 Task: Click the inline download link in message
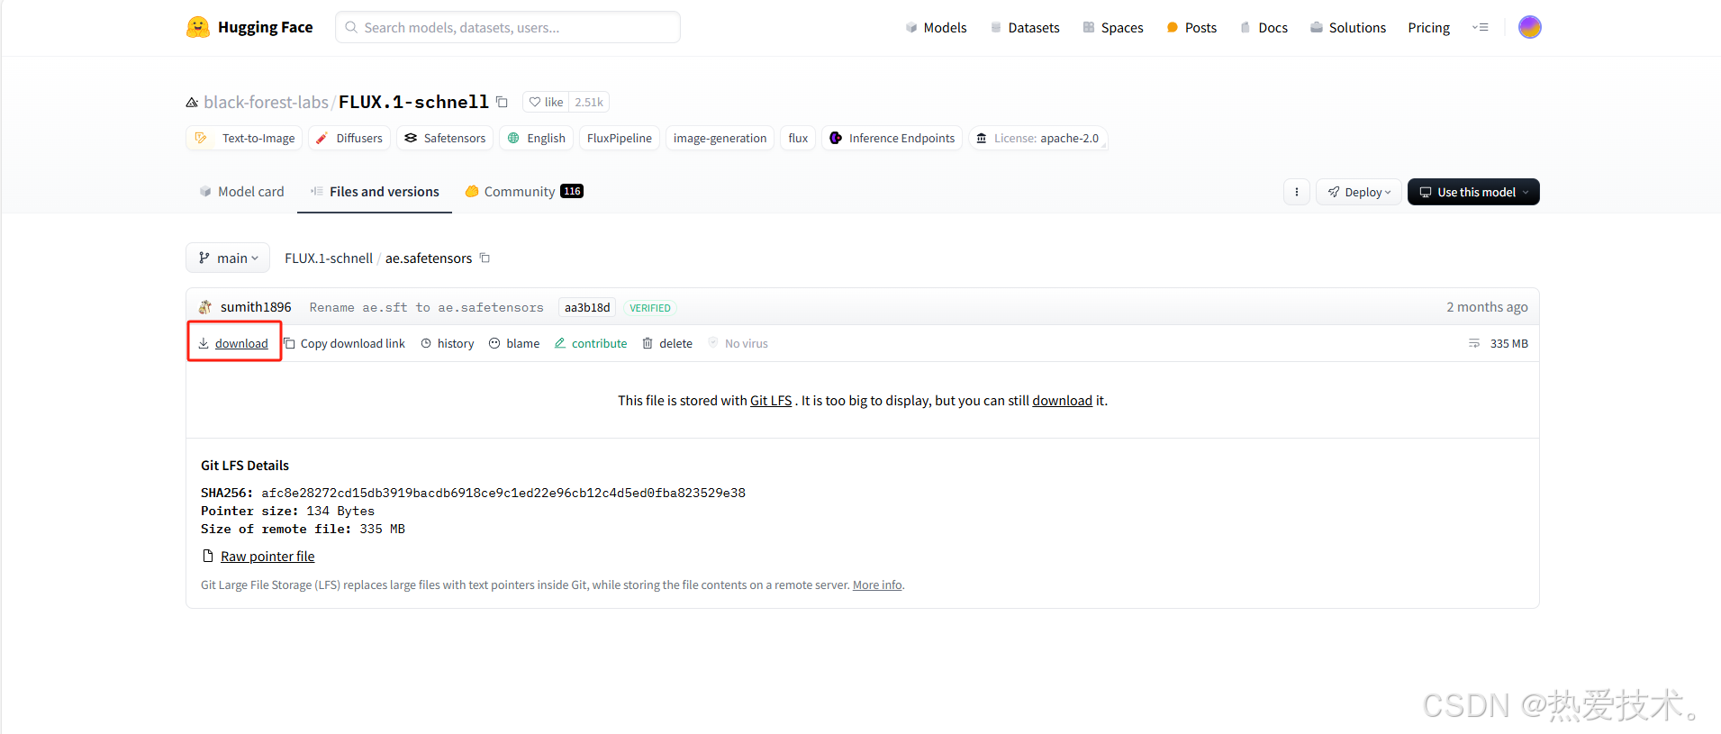(1062, 401)
